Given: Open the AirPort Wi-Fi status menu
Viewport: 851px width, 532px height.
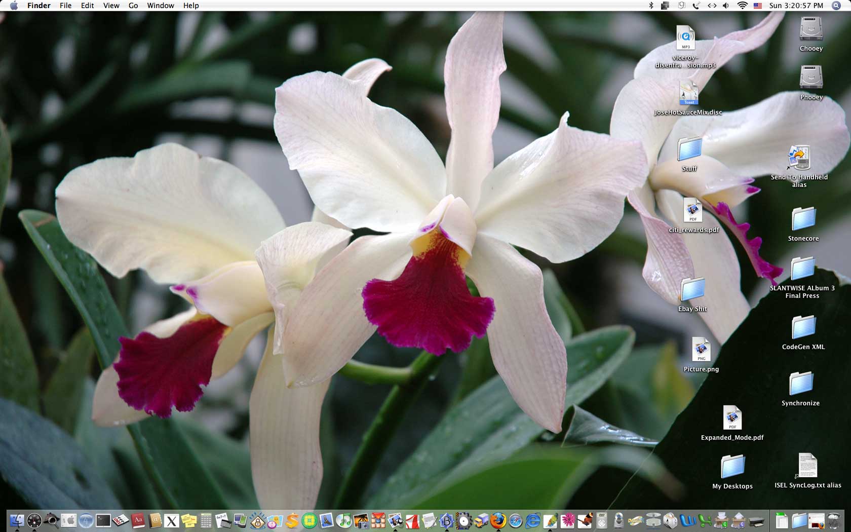Looking at the screenshot, I should (742, 6).
